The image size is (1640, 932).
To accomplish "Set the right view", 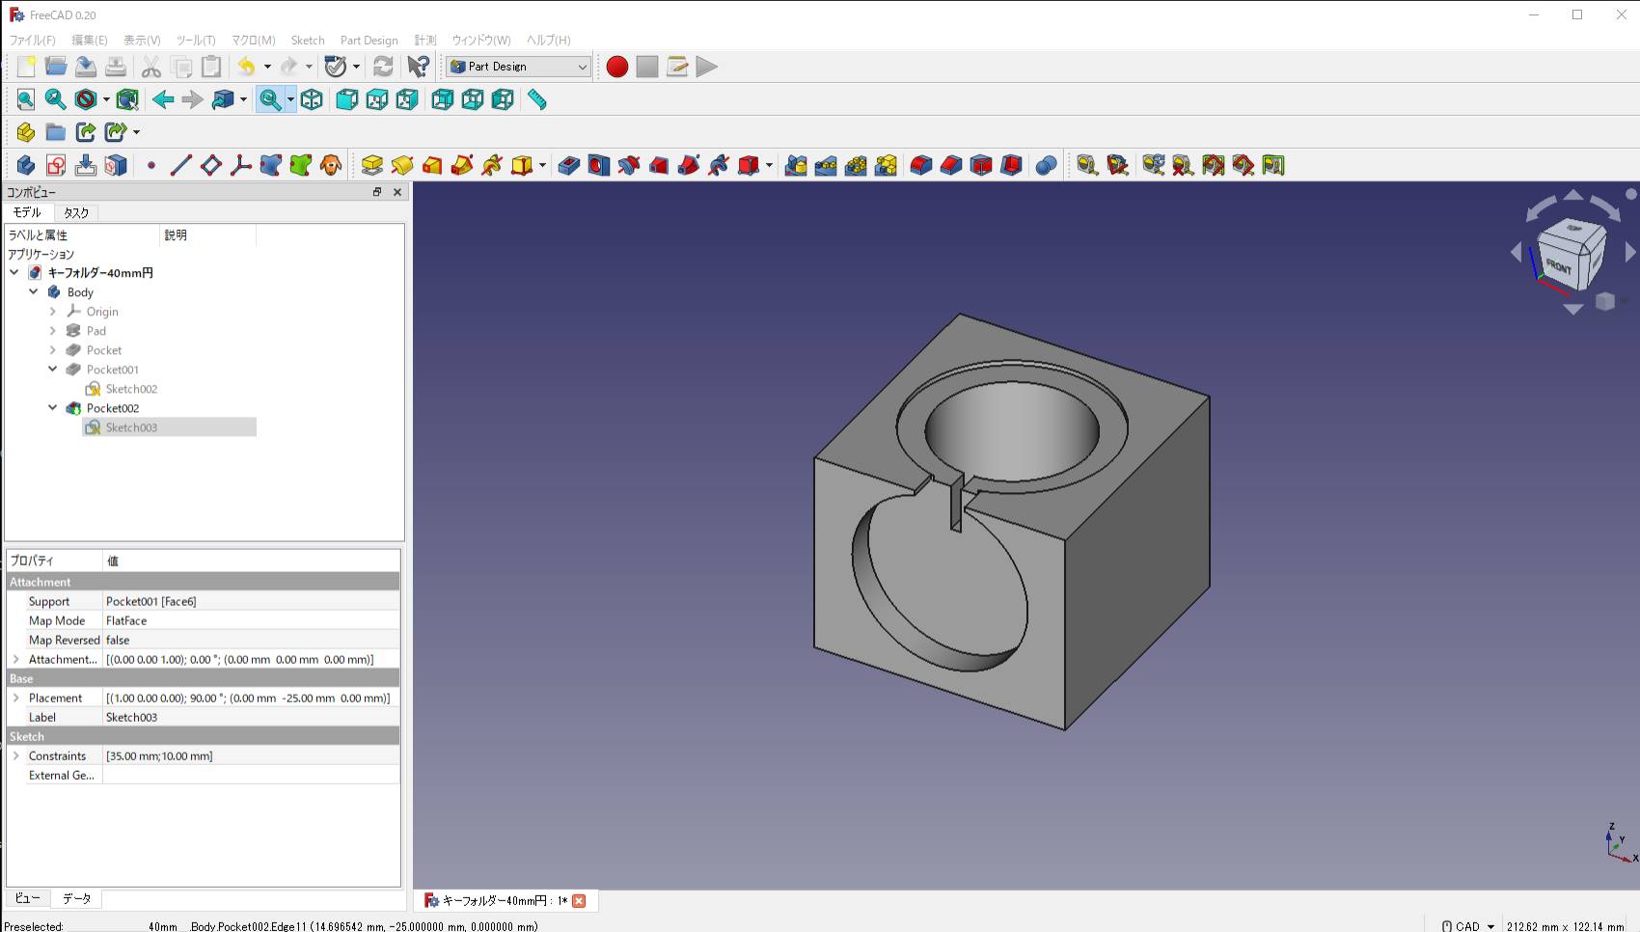I will tap(407, 99).
